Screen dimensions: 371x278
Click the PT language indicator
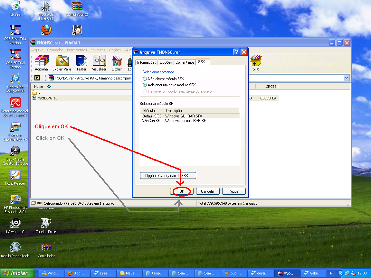[332, 273]
